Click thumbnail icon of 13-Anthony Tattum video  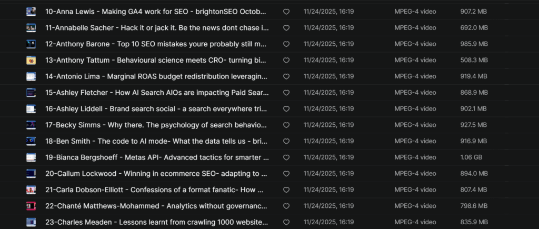(x=31, y=60)
